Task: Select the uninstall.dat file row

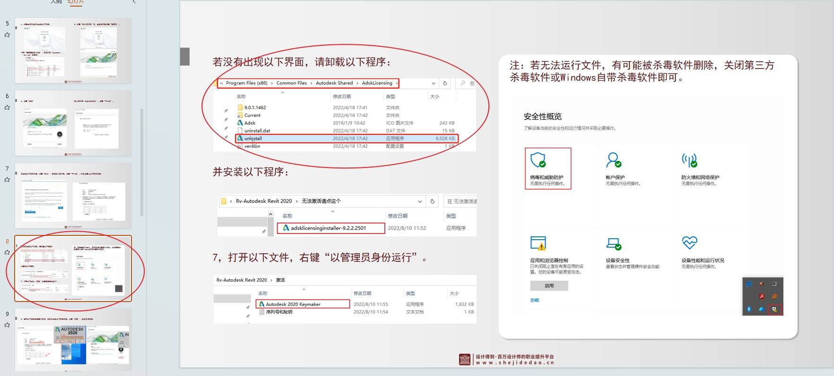Action: (x=346, y=131)
